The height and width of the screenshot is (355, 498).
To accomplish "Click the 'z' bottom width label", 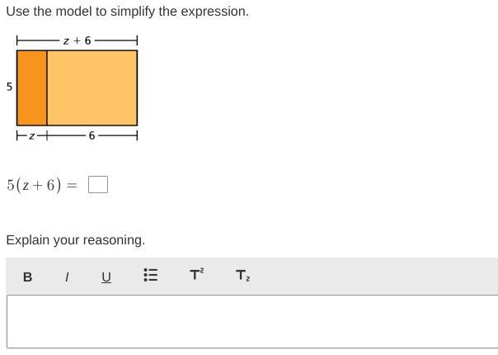I will pos(31,135).
